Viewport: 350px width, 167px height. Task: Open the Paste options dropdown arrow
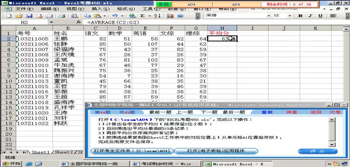click(x=105, y=16)
